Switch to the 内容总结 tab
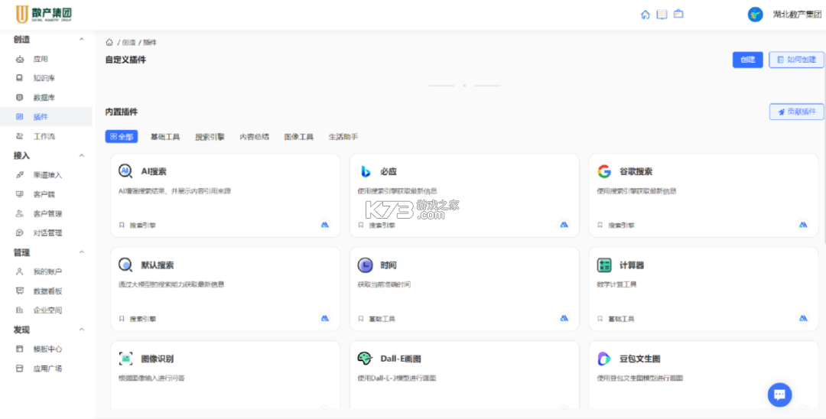826x419 pixels. pos(255,137)
